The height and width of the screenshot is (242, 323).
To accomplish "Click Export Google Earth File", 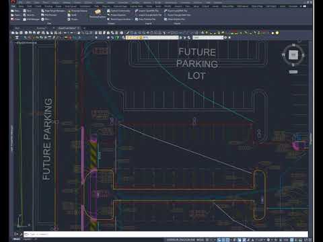I will click(x=177, y=15).
